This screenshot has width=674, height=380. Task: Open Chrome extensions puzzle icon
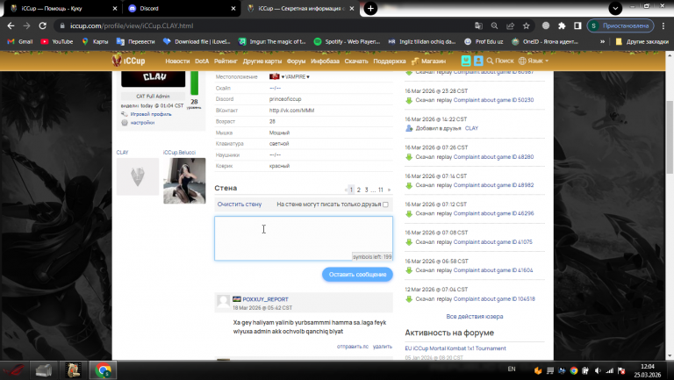click(562, 25)
